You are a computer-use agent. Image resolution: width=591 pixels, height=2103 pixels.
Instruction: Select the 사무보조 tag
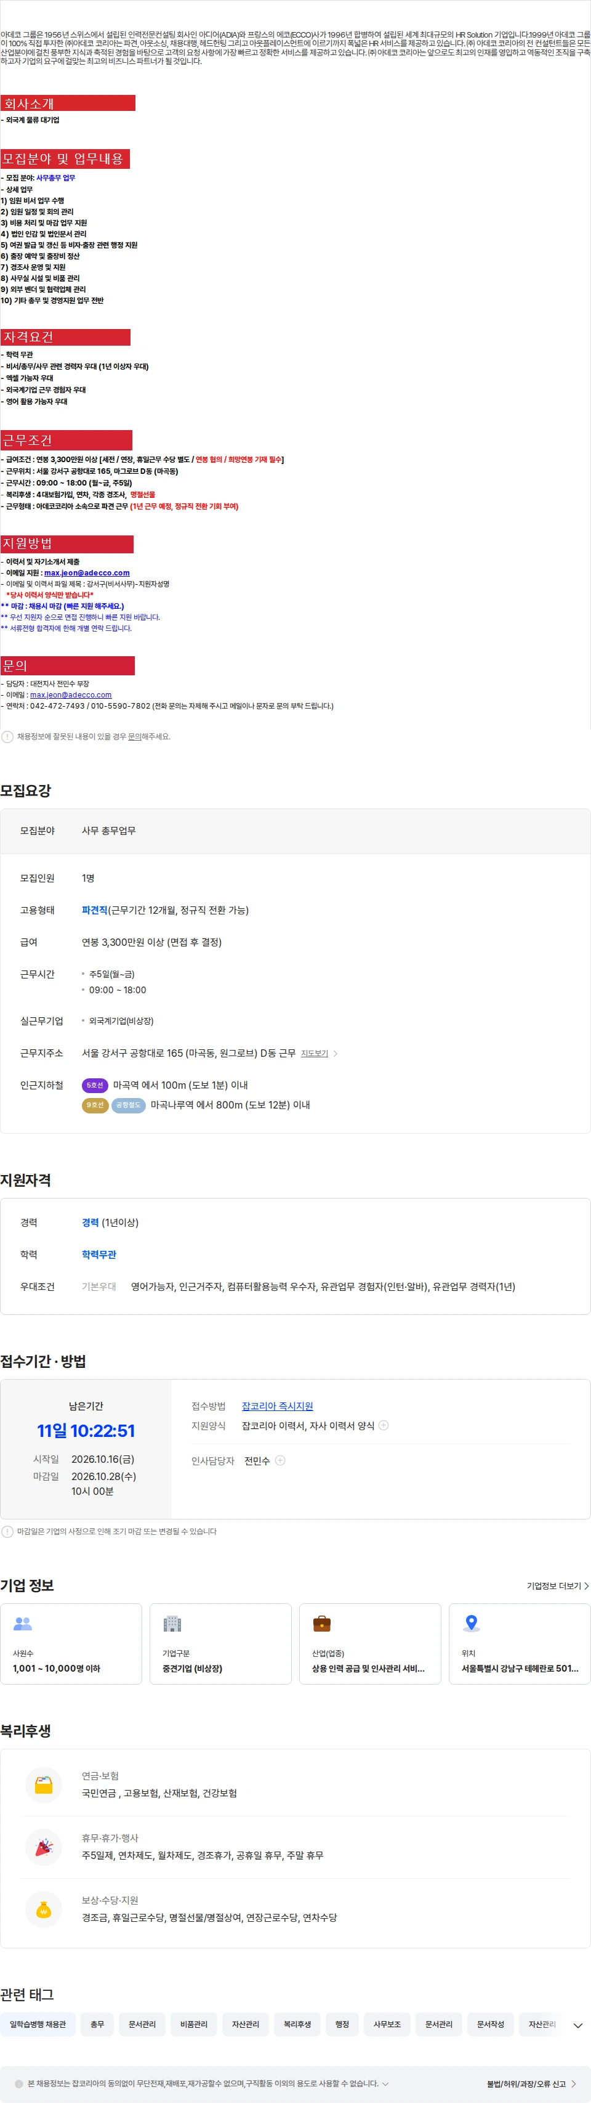(x=387, y=2024)
